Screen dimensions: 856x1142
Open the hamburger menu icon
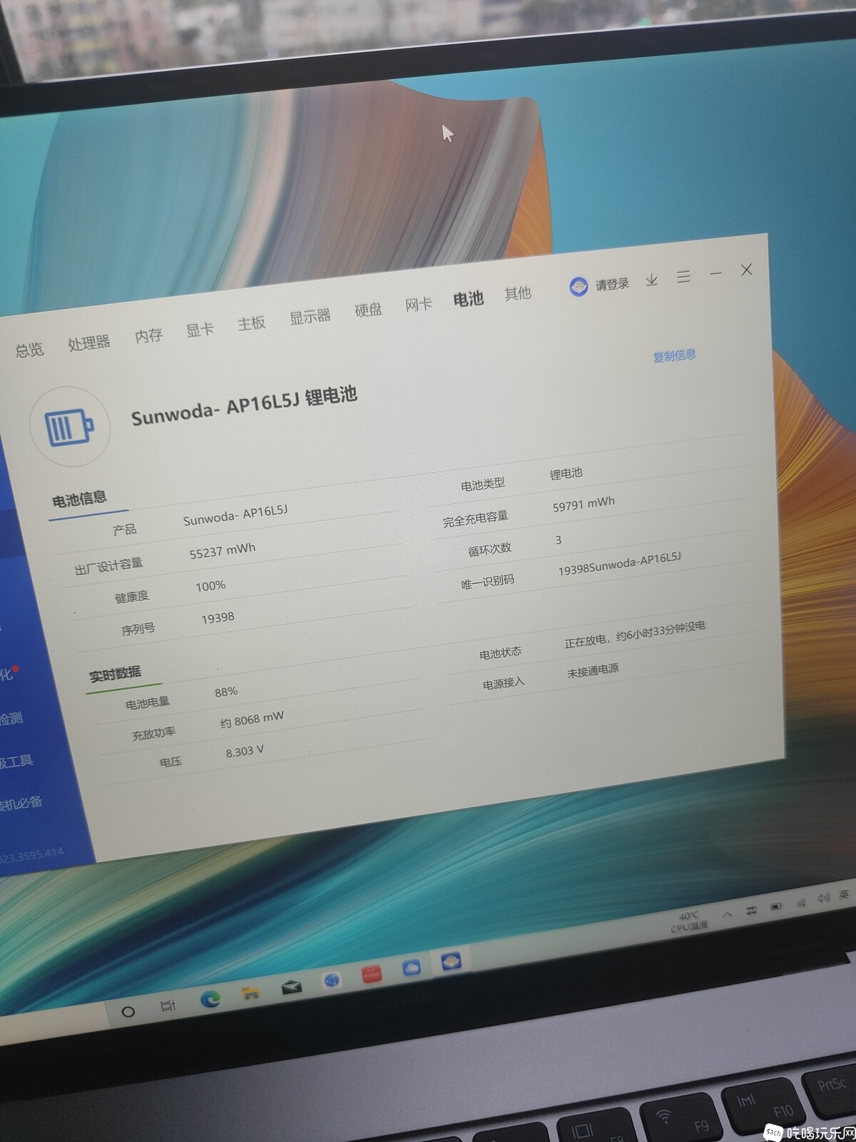point(683,276)
